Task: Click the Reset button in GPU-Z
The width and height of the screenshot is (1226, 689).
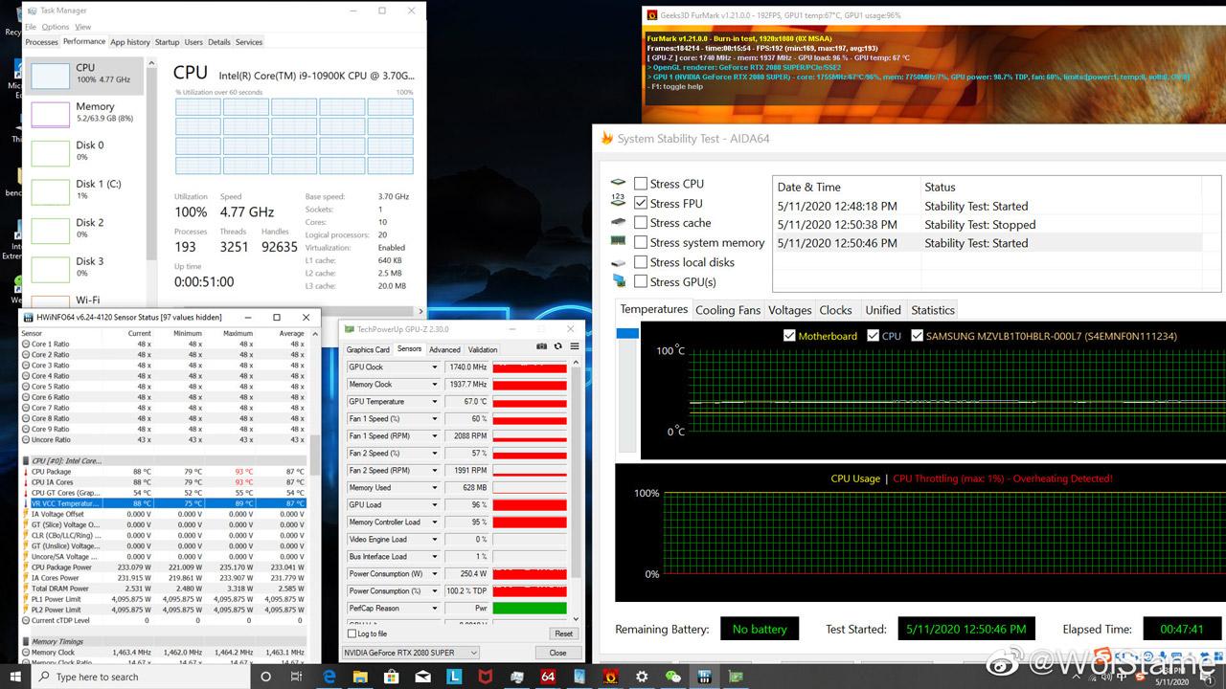Action: [x=562, y=633]
